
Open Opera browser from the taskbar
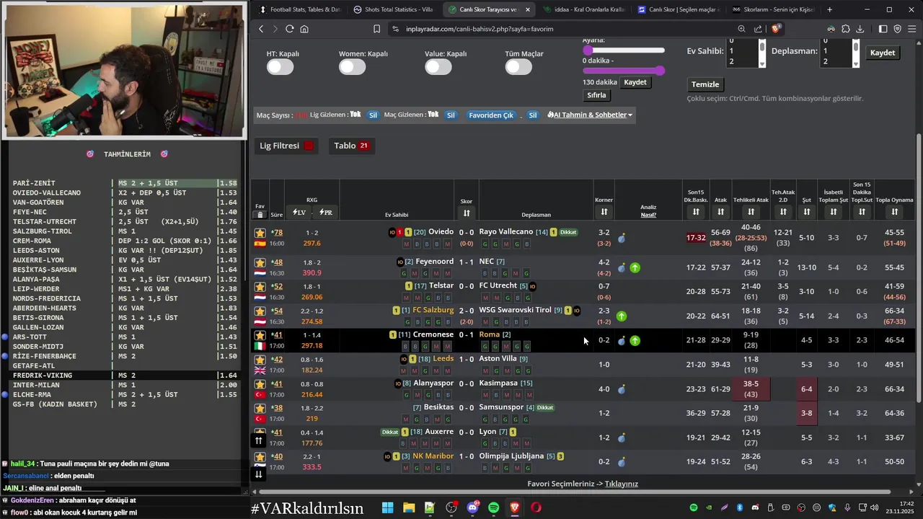point(536,507)
